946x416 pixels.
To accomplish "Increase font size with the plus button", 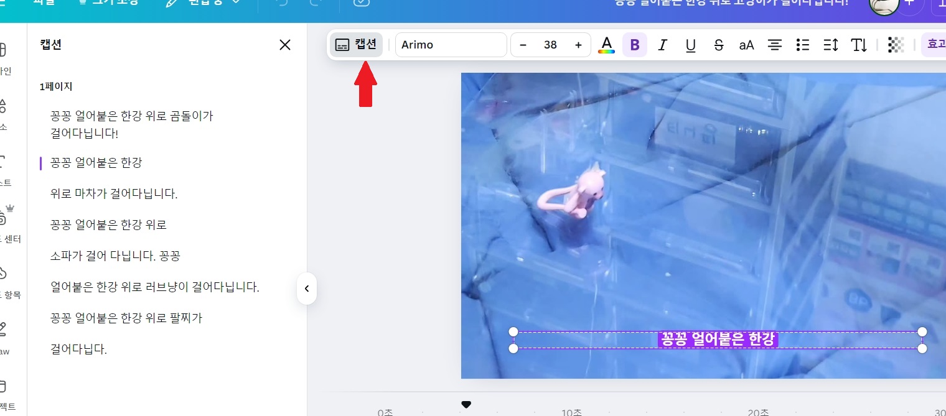I will point(578,45).
